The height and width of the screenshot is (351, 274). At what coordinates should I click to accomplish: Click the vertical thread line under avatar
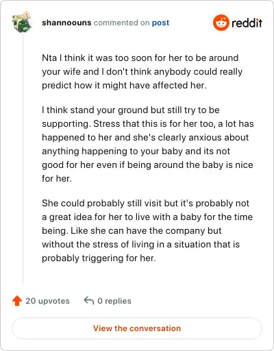(23, 159)
